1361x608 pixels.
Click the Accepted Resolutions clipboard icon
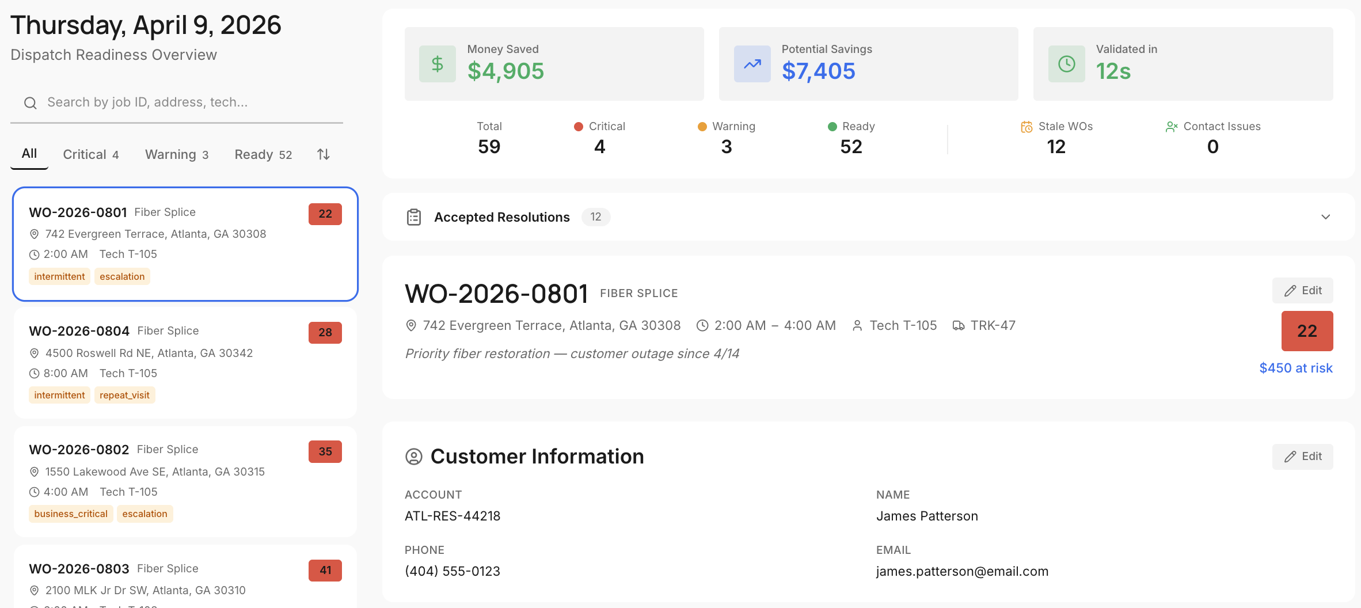pos(414,217)
